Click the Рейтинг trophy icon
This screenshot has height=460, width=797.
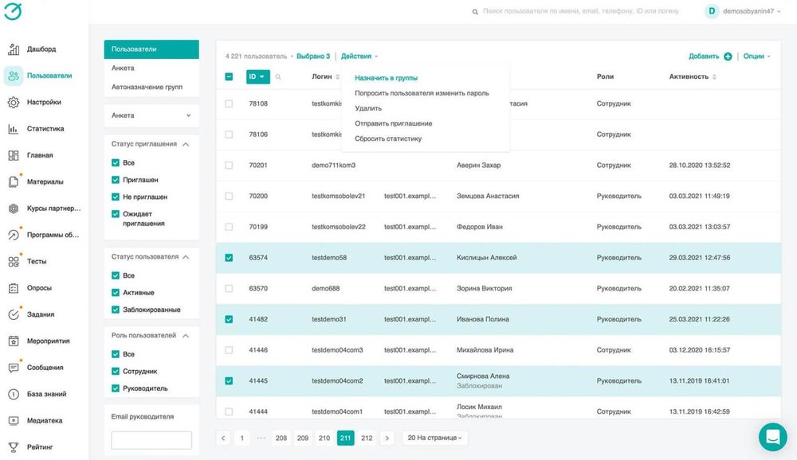pyautogui.click(x=14, y=446)
